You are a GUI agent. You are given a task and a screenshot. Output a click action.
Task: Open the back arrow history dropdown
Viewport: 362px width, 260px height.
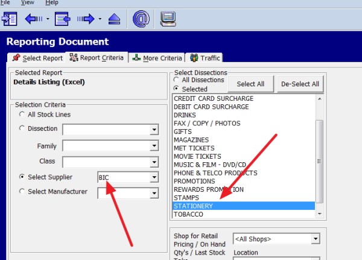(48, 19)
